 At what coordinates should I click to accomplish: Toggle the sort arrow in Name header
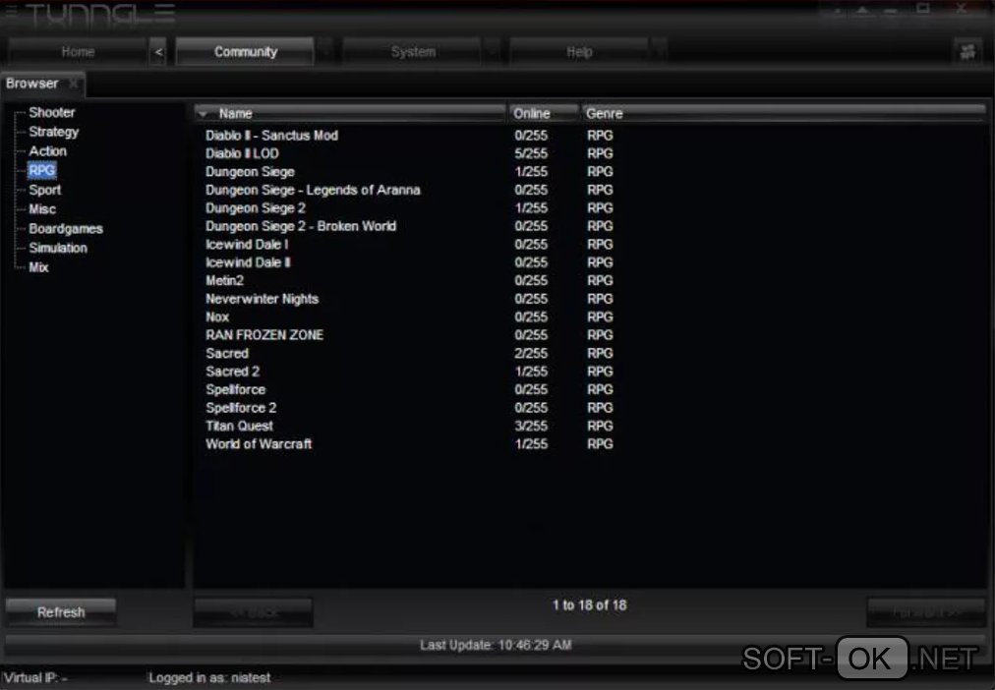coord(204,114)
